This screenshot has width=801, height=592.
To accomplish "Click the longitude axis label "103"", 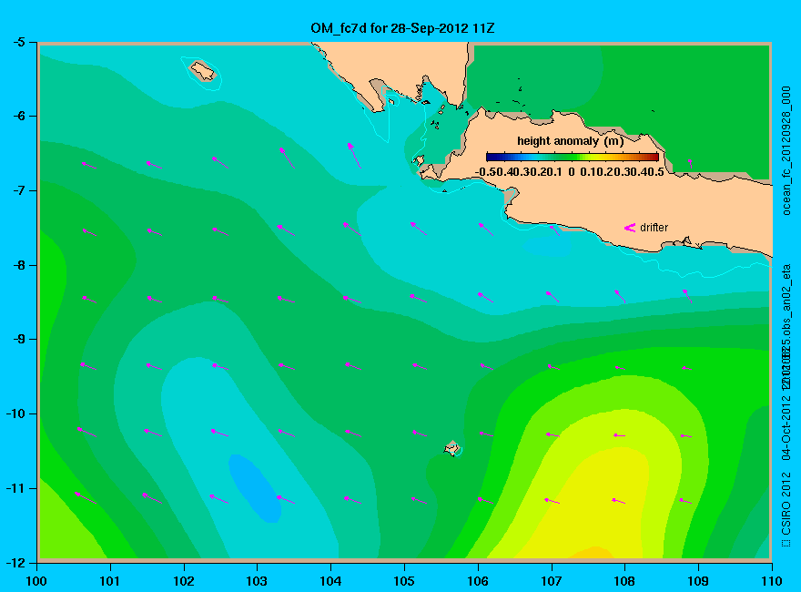I will click(257, 581).
